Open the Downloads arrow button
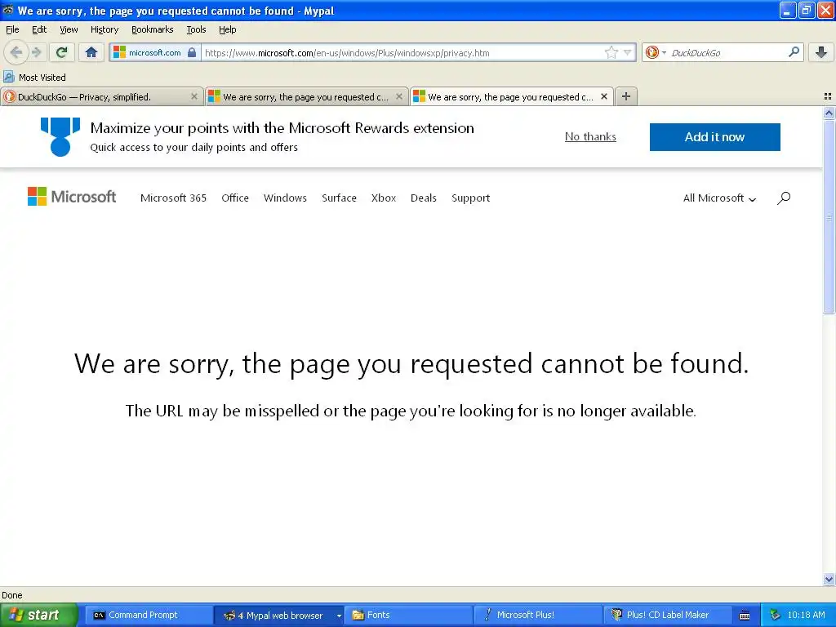The height and width of the screenshot is (627, 836). [x=821, y=52]
